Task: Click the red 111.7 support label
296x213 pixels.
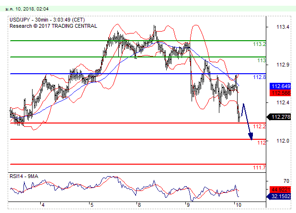Action: click(259, 168)
